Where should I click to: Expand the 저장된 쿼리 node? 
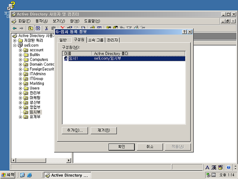(15, 41)
